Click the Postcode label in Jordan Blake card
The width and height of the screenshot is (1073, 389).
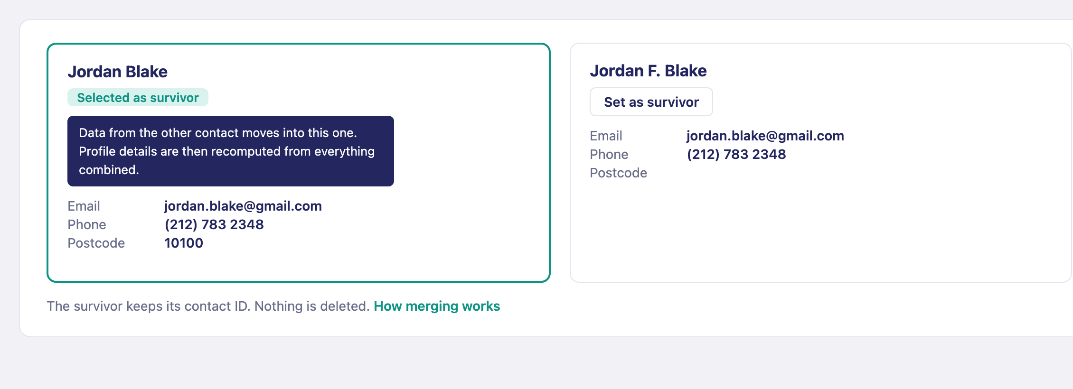96,243
